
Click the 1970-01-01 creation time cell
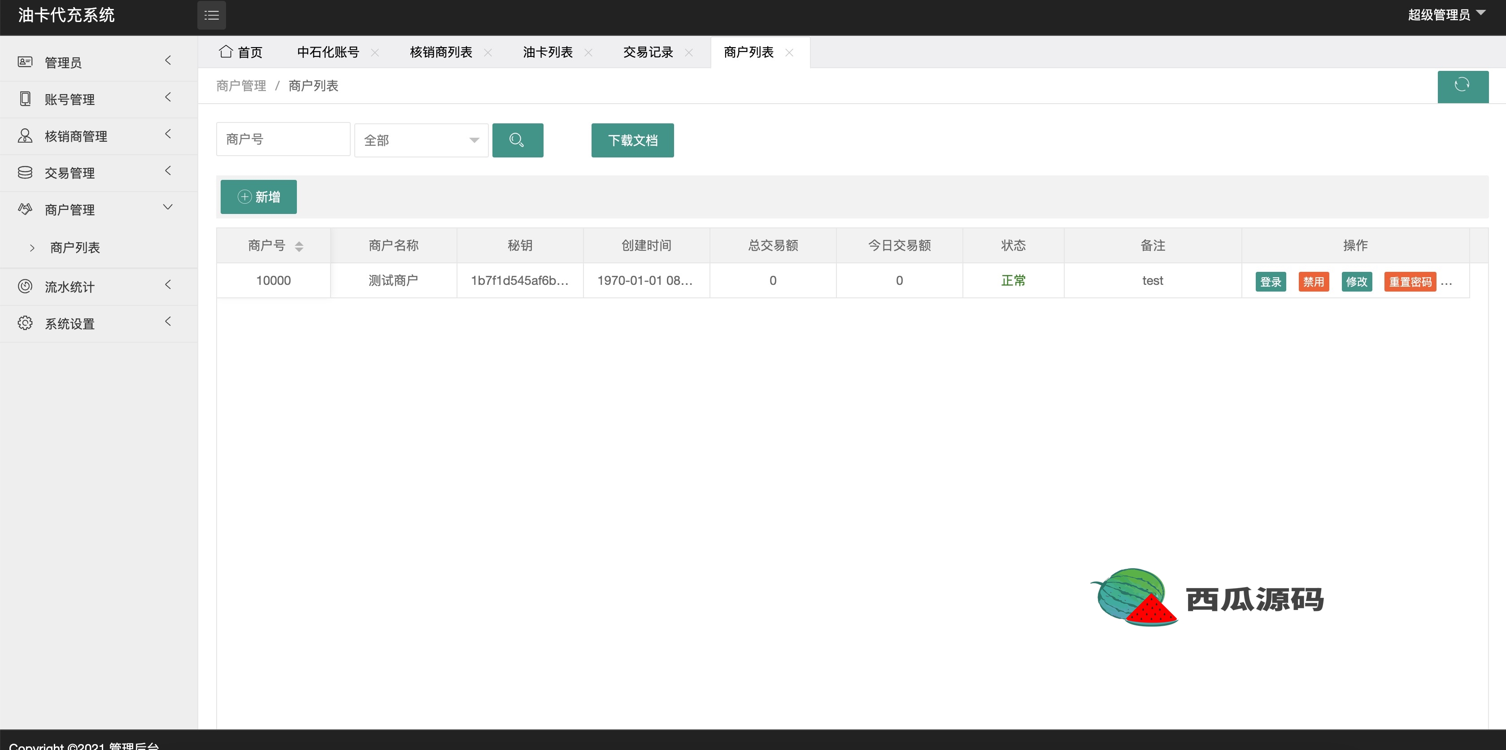coord(646,281)
